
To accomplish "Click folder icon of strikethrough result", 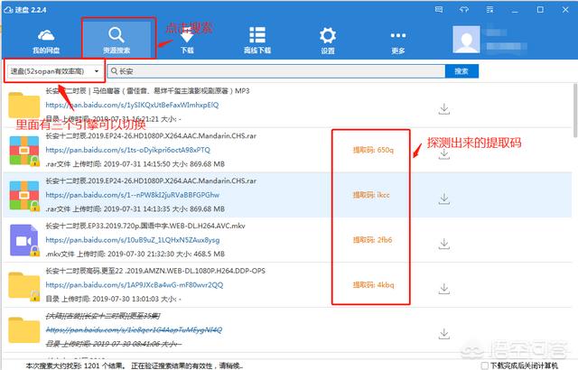I will click(x=24, y=330).
